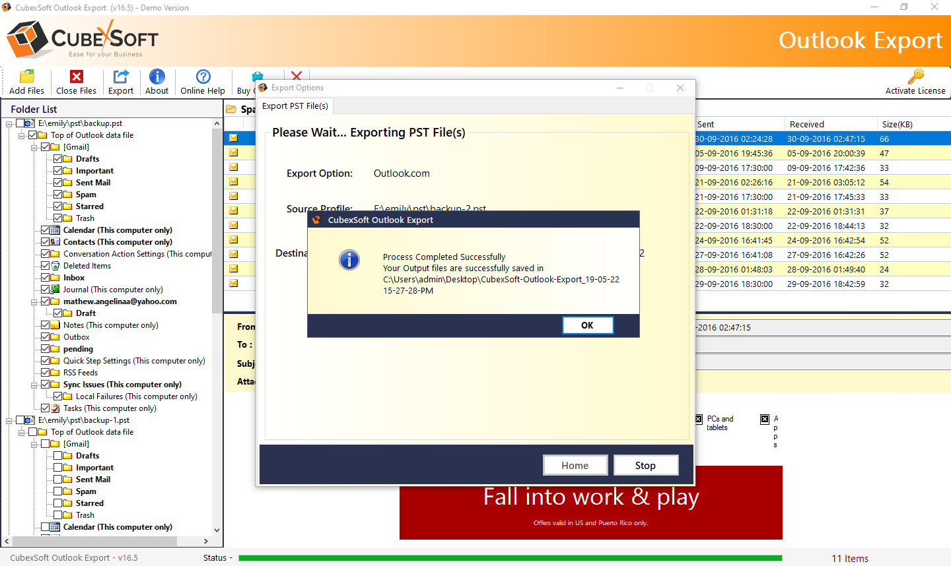Viewport: 951px width, 566px height.
Task: Click the Home button in Export Options
Action: pyautogui.click(x=575, y=465)
